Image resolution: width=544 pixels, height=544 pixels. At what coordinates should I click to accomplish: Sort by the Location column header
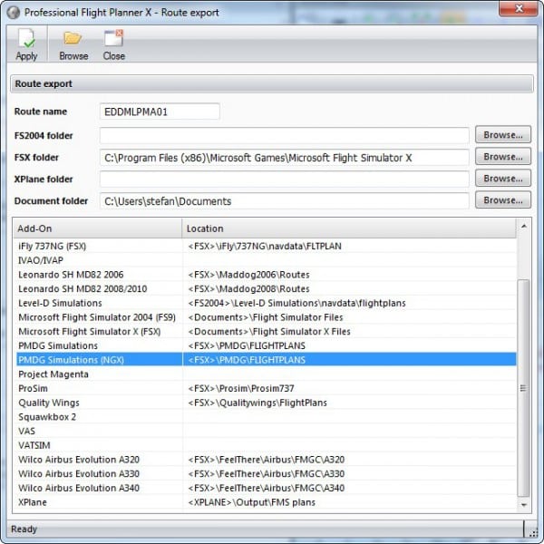click(x=348, y=228)
